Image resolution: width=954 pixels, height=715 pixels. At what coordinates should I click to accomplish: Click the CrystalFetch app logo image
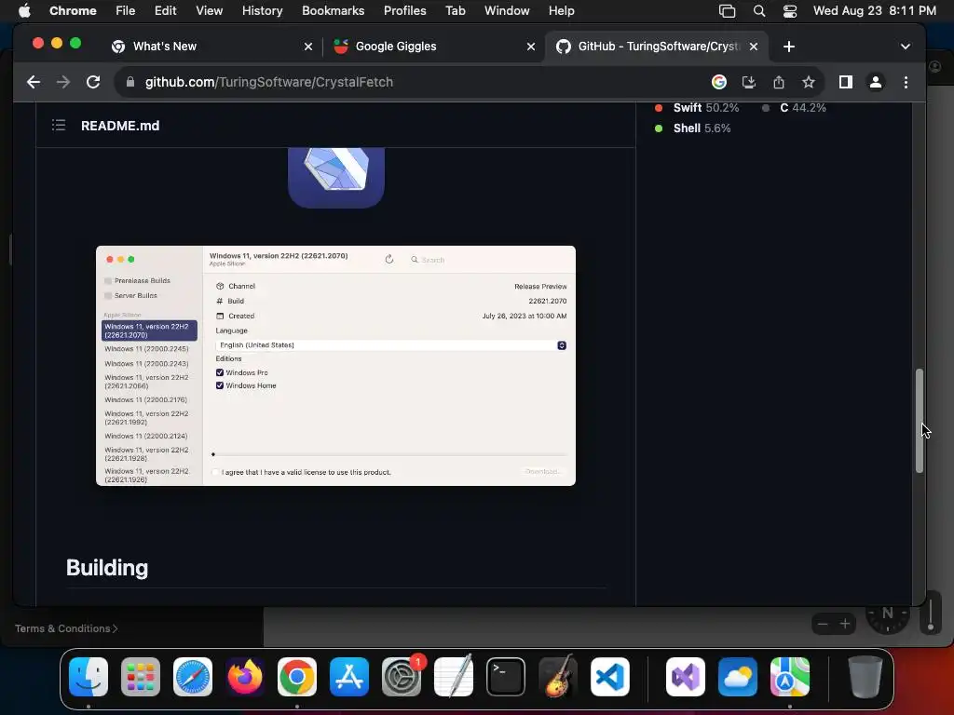[x=336, y=178]
